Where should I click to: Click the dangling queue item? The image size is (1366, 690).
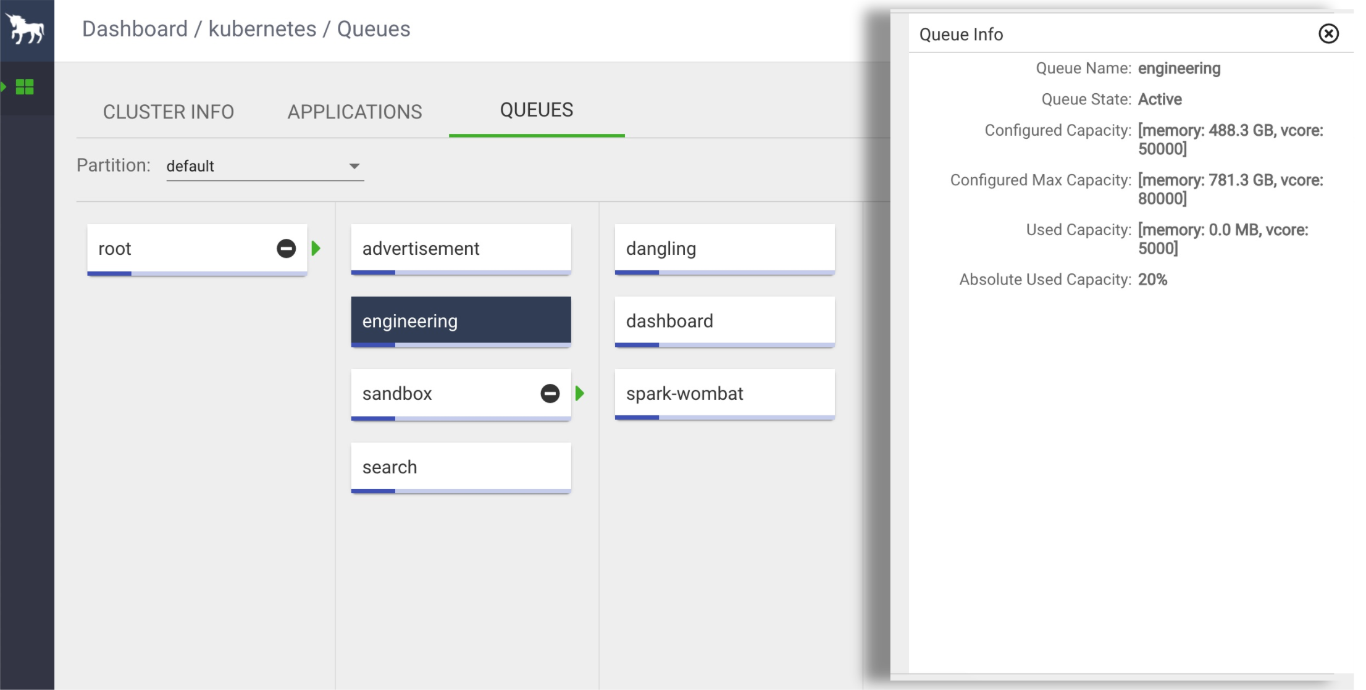[724, 247]
